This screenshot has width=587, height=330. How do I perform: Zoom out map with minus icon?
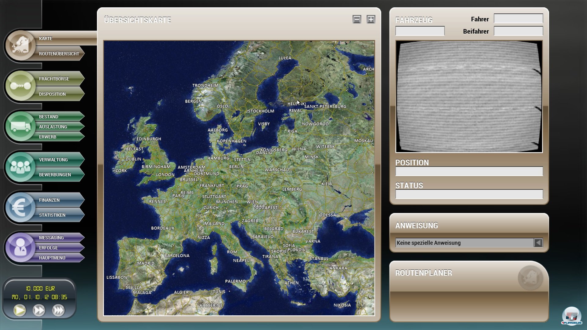[356, 20]
